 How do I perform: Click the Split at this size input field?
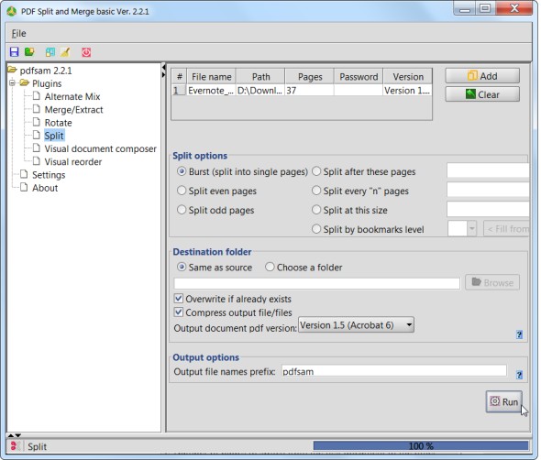tap(488, 209)
